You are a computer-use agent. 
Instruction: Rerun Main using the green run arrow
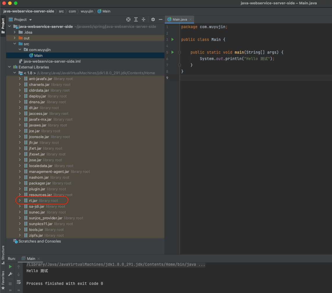10,266
